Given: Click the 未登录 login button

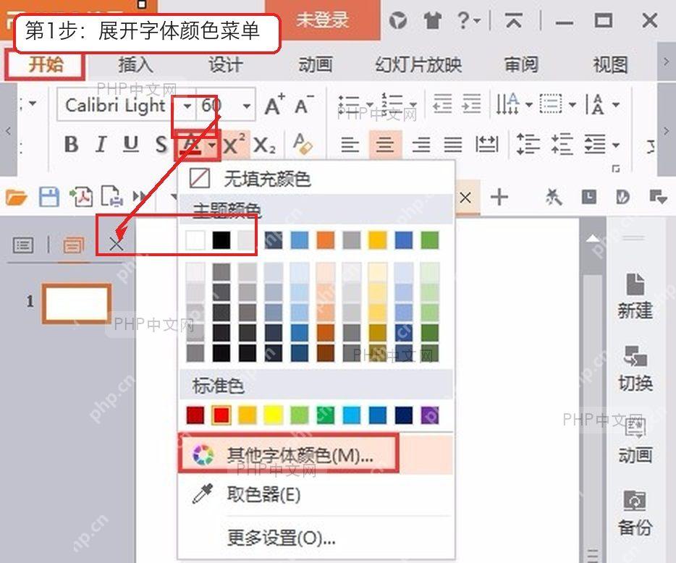Looking at the screenshot, I should [323, 20].
